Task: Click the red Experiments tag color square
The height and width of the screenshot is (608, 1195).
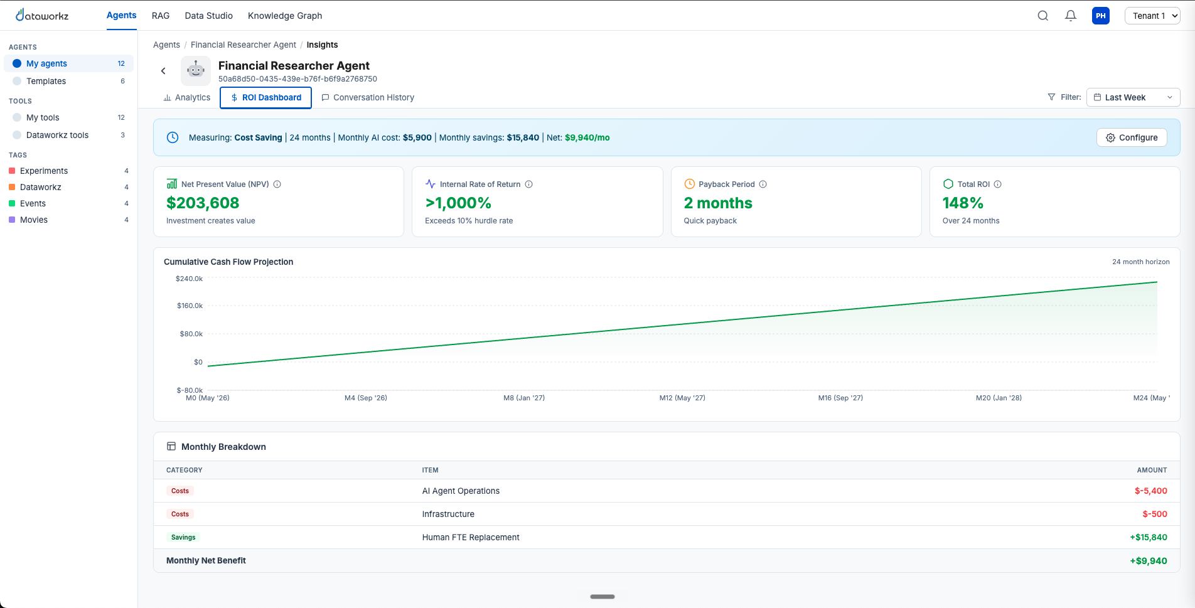Action: 12,171
